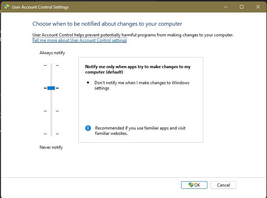Close the User Account Control Settings window
This screenshot has width=267, height=198.
(258, 7)
